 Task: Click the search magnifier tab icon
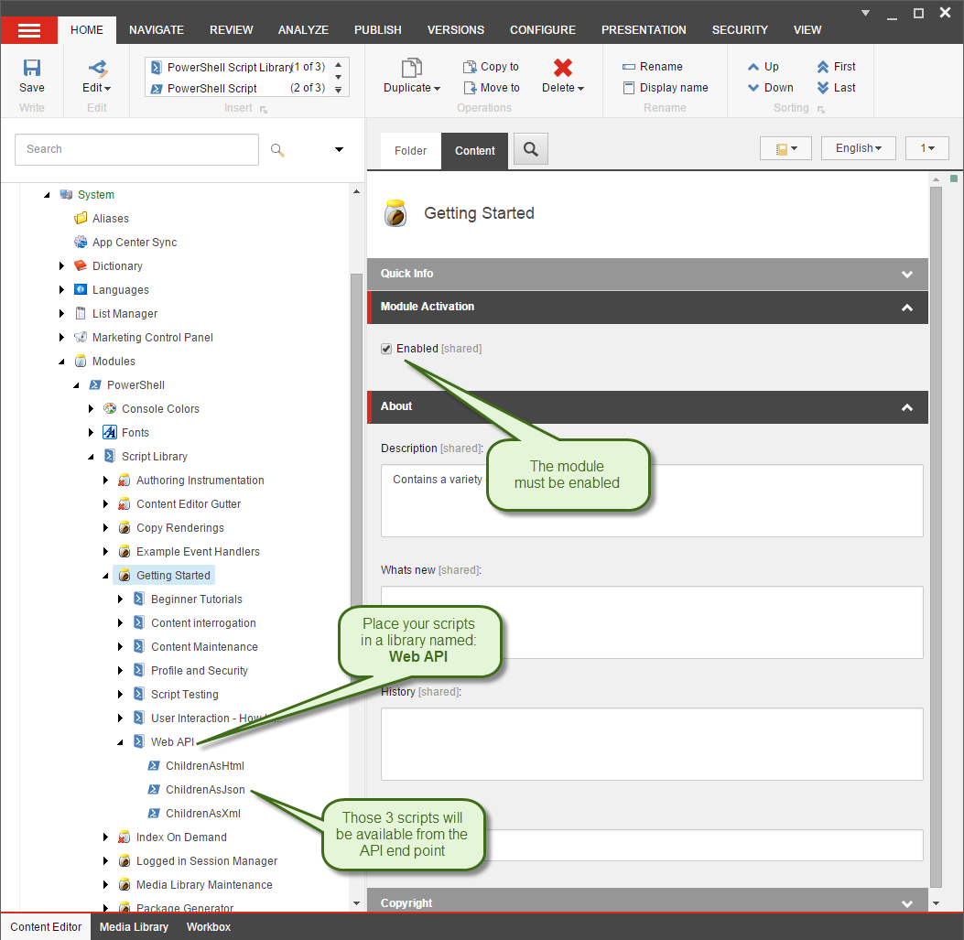pos(530,149)
